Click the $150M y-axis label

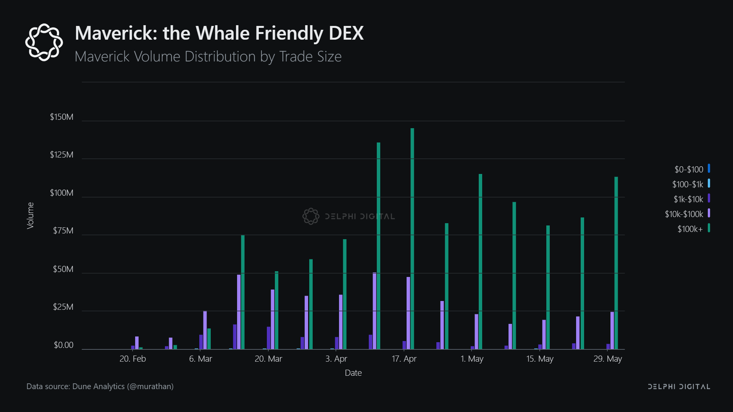pos(61,117)
